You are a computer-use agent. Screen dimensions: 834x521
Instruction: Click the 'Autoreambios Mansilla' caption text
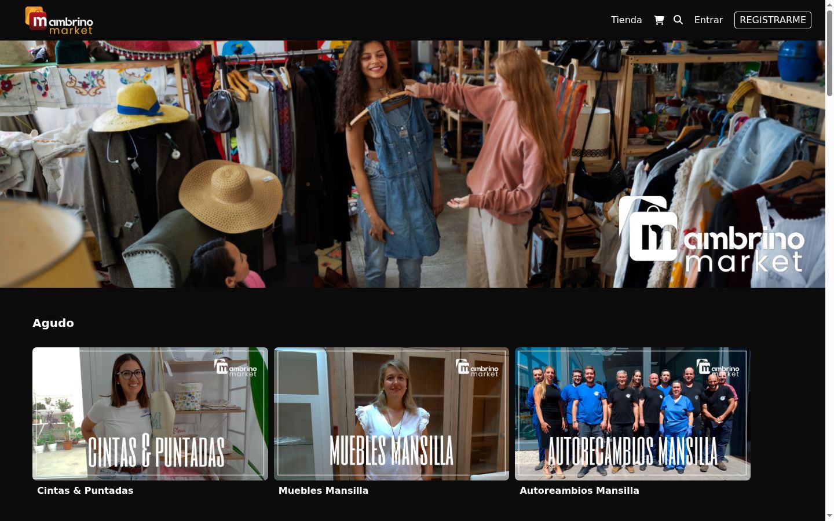click(579, 490)
